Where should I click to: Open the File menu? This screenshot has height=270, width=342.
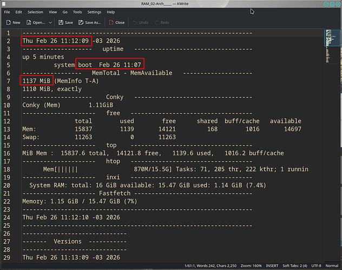[x=6, y=12]
